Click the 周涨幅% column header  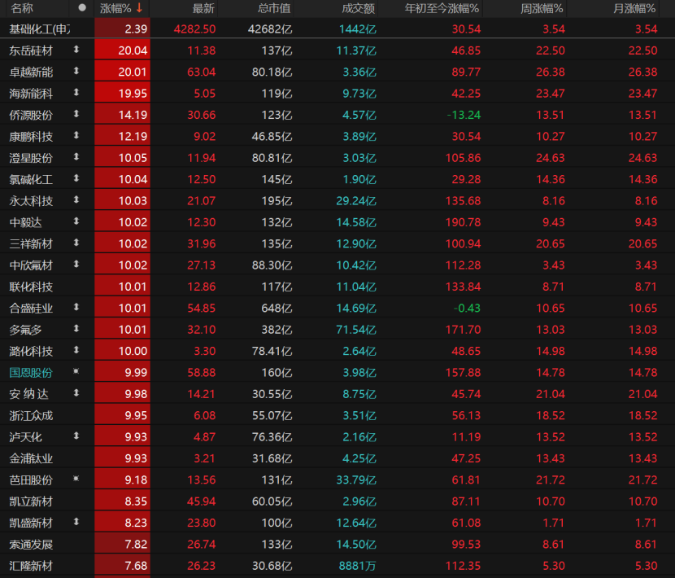pos(542,8)
